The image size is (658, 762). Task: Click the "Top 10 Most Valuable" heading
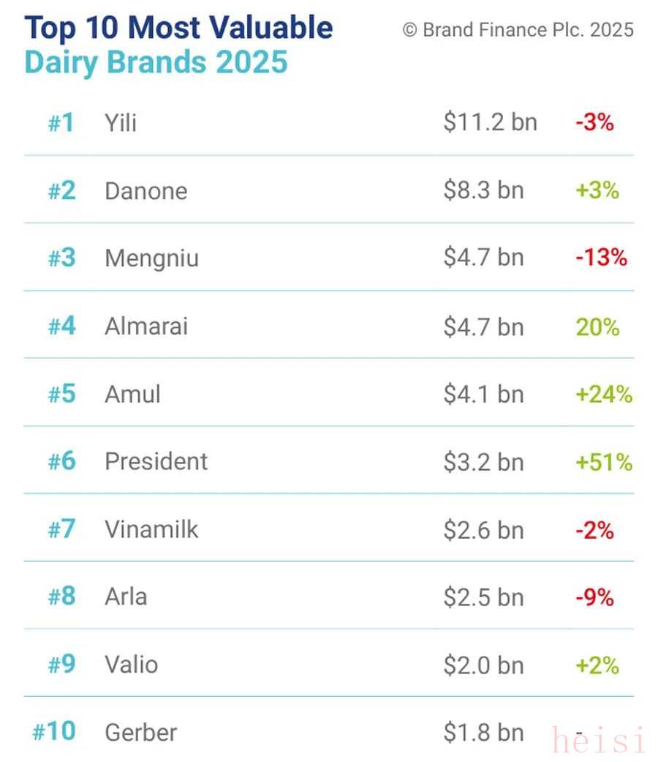pyautogui.click(x=179, y=29)
